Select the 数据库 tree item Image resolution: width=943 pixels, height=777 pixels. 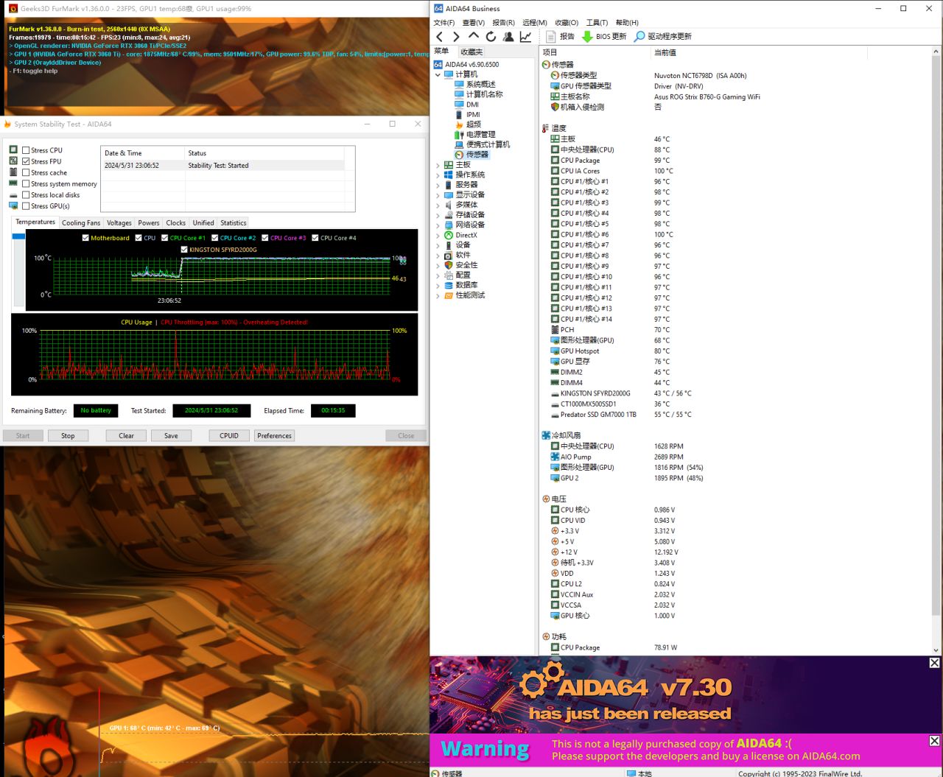[466, 285]
